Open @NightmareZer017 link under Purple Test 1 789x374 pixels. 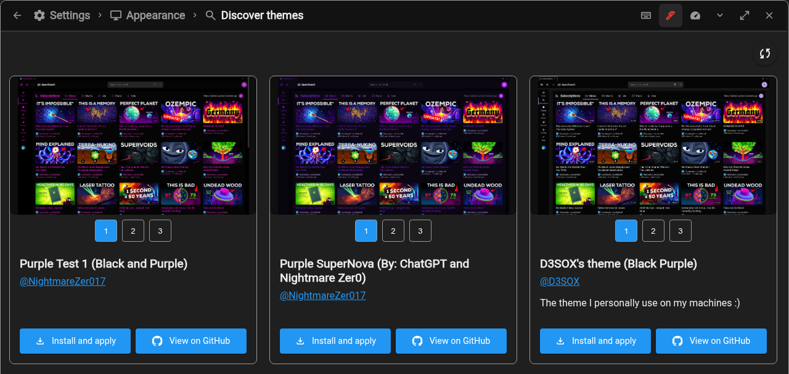(63, 282)
